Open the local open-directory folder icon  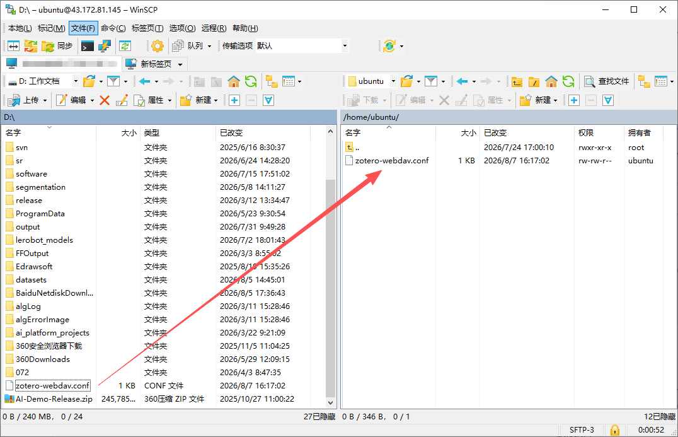[x=89, y=81]
